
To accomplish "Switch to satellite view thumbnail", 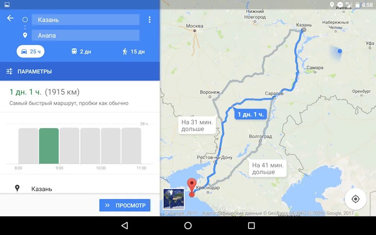I will 174,199.
